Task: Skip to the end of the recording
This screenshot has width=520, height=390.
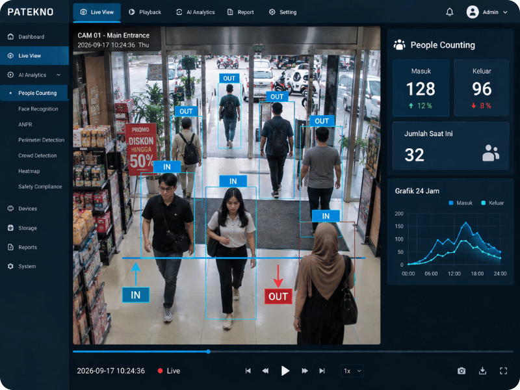Action: click(322, 370)
